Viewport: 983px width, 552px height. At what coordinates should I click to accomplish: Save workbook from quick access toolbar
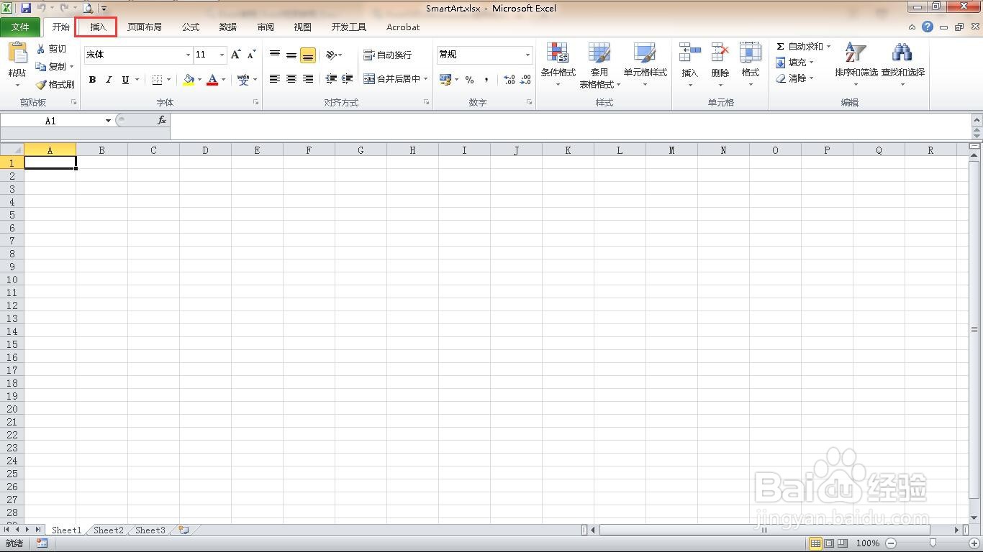[26, 9]
